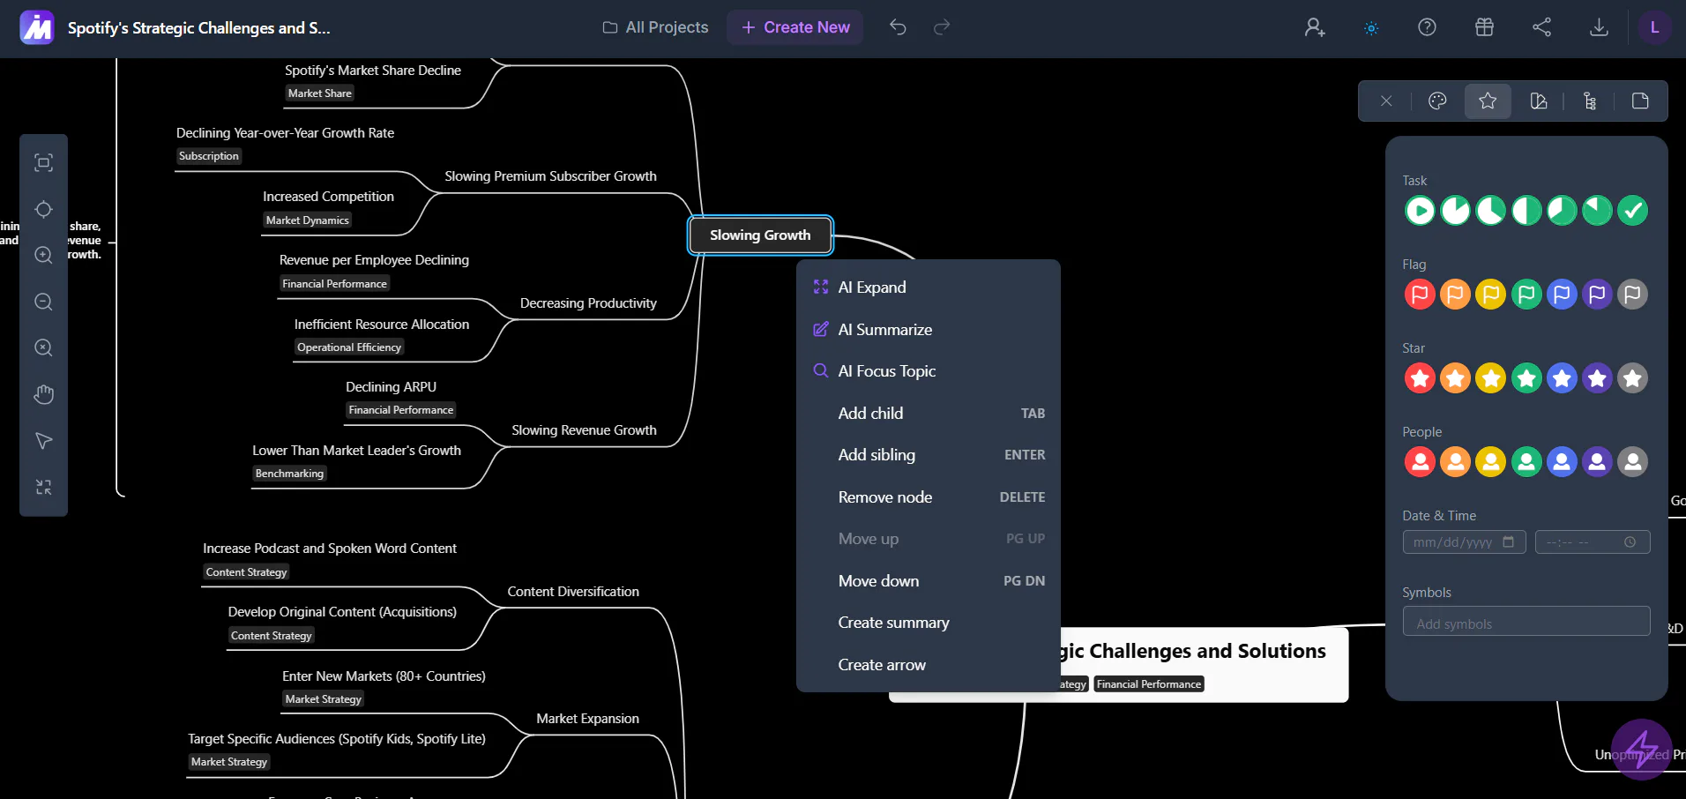The height and width of the screenshot is (799, 1686).
Task: Open All Projects link
Action: point(655,27)
